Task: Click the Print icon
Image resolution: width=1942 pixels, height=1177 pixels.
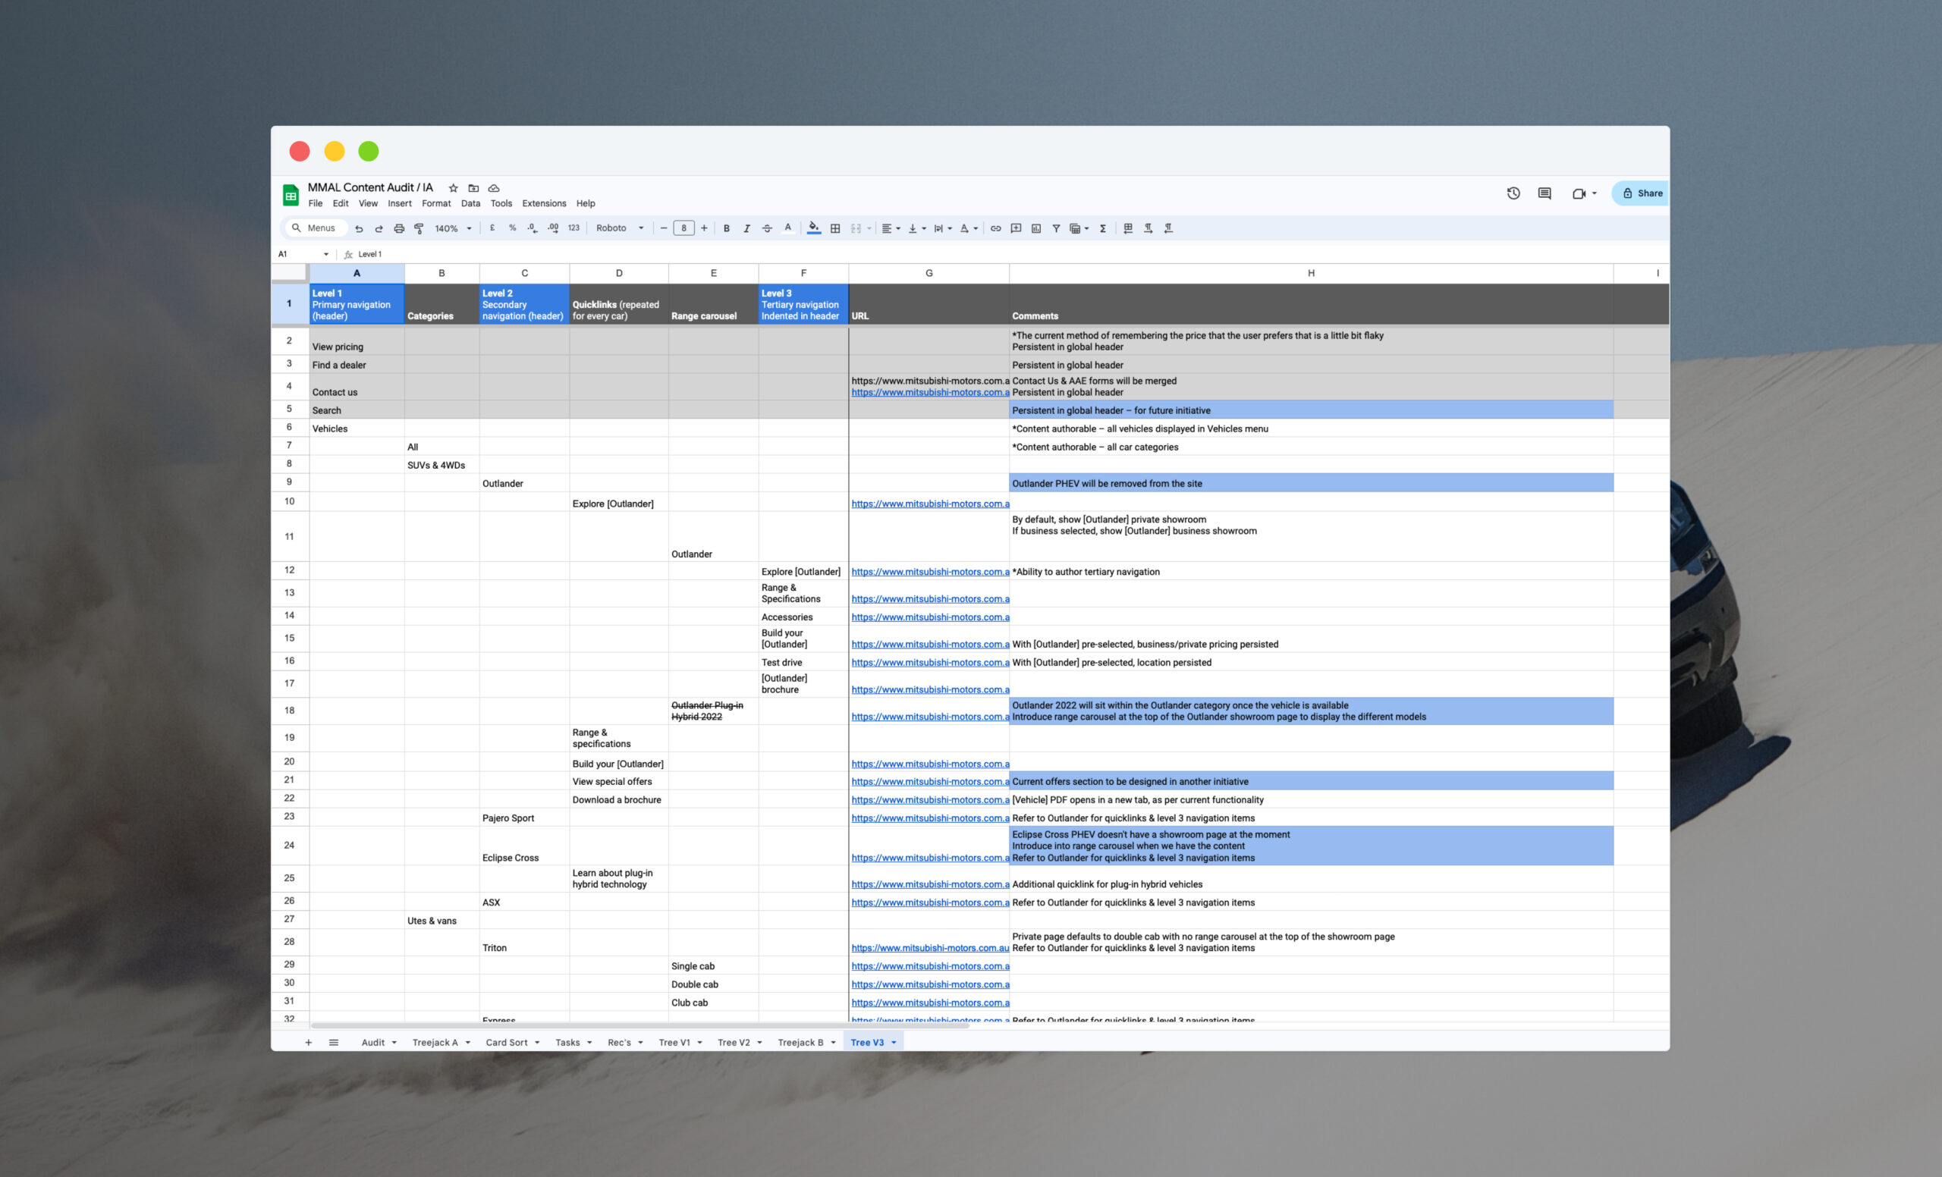Action: (399, 228)
